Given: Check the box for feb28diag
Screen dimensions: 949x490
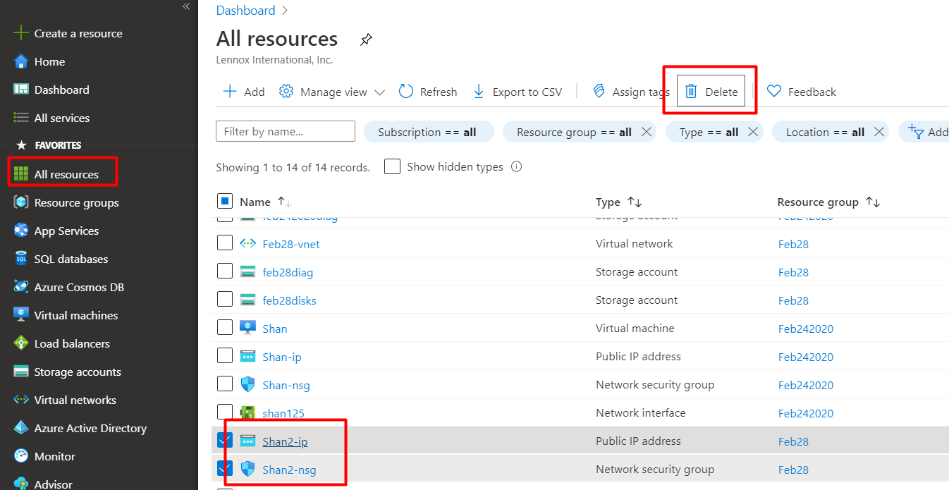Looking at the screenshot, I should [225, 271].
